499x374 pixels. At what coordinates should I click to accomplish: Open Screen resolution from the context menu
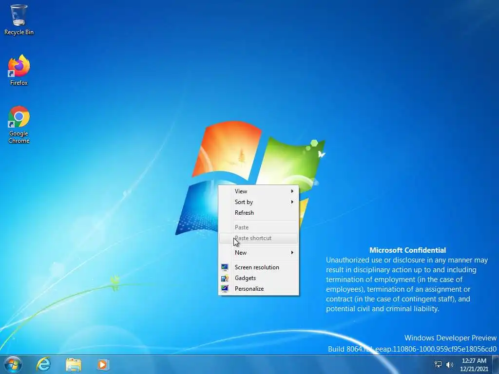tap(258, 267)
